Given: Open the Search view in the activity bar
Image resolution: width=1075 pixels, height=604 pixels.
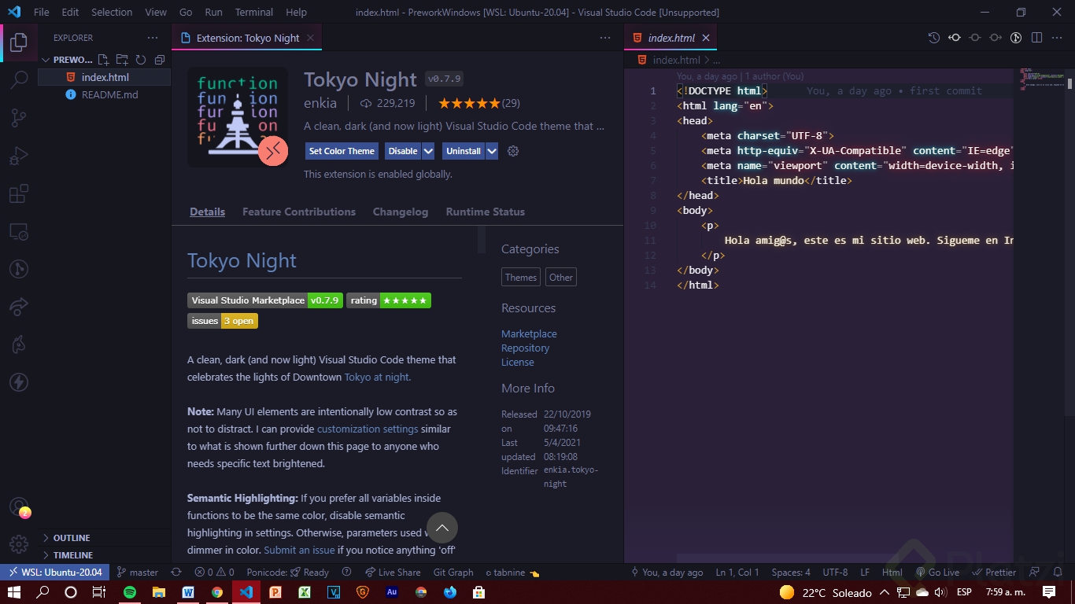Looking at the screenshot, I should [x=19, y=79].
